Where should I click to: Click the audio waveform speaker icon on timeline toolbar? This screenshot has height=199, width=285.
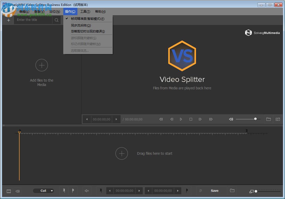17,191
